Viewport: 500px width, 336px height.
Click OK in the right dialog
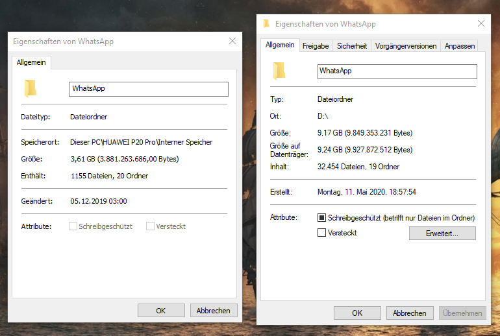(357, 313)
